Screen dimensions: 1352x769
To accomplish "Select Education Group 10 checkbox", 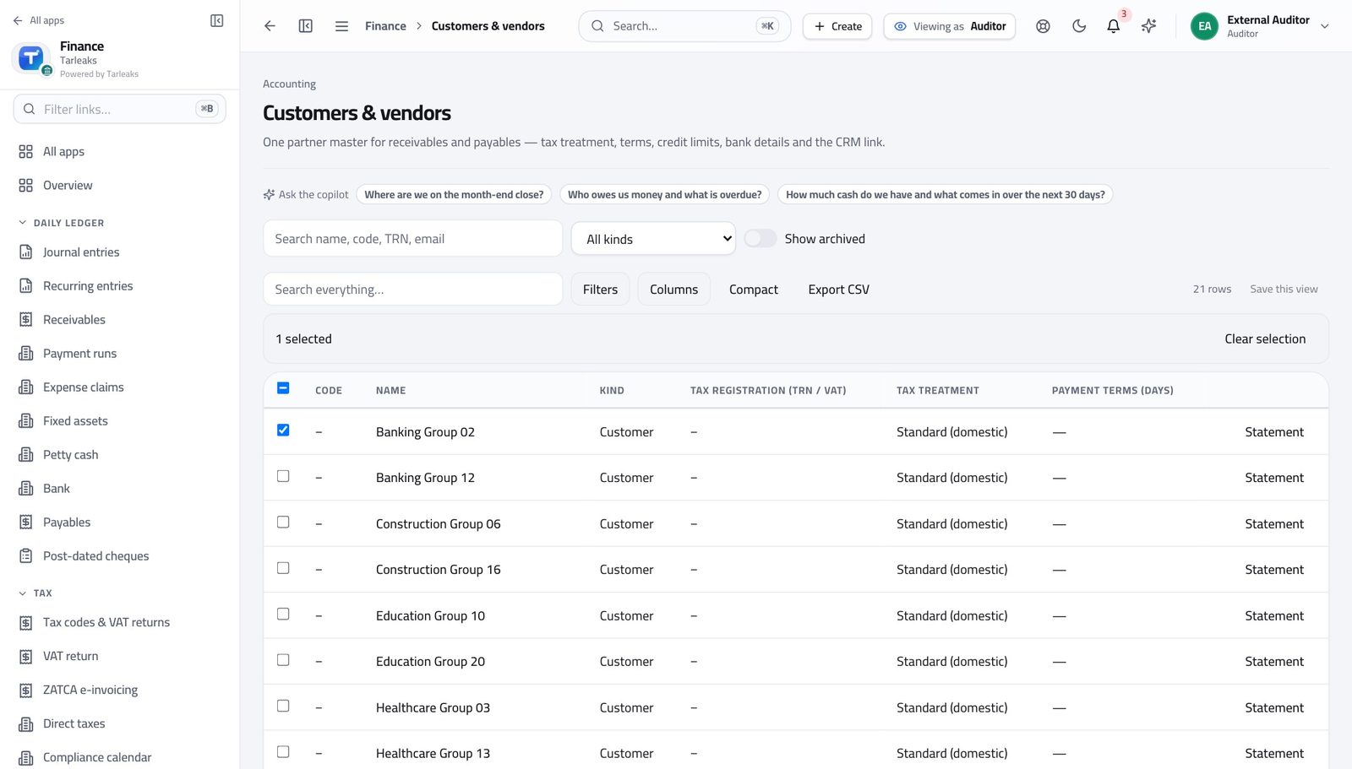I will (283, 615).
